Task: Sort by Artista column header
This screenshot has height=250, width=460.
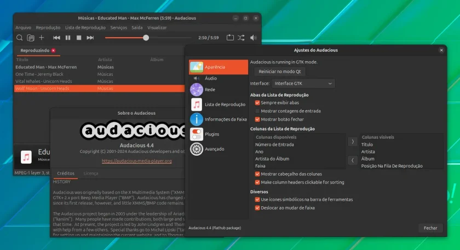Action: pyautogui.click(x=105, y=59)
